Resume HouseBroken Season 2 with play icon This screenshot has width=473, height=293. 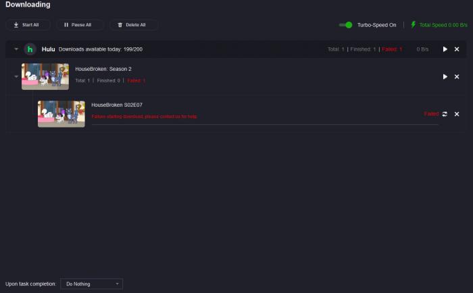point(445,76)
